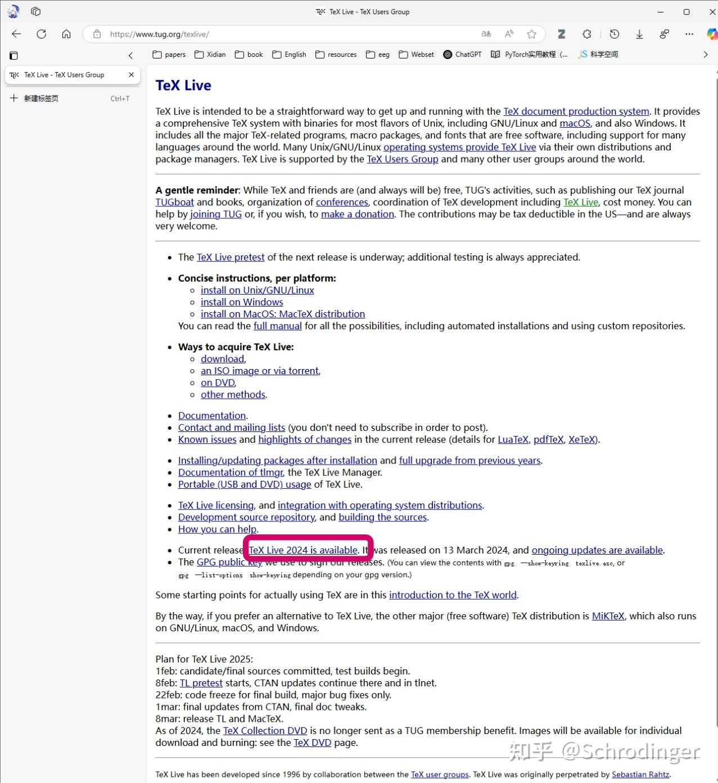Image resolution: width=718 pixels, height=783 pixels.
Task: Collapse the vertical tabs sidebar chevron
Action: pos(130,55)
